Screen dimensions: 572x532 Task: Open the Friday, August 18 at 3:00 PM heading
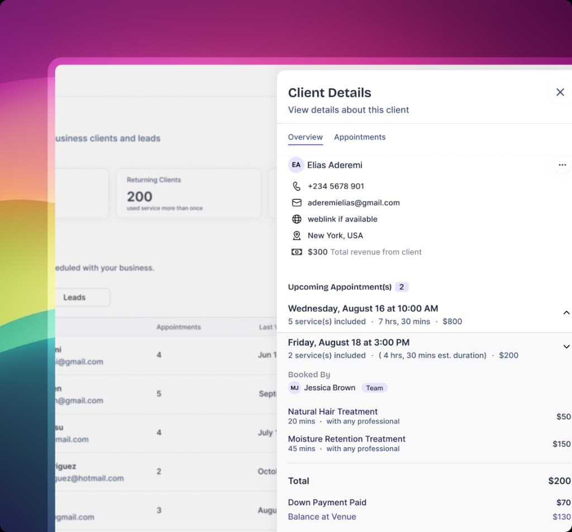tap(349, 342)
